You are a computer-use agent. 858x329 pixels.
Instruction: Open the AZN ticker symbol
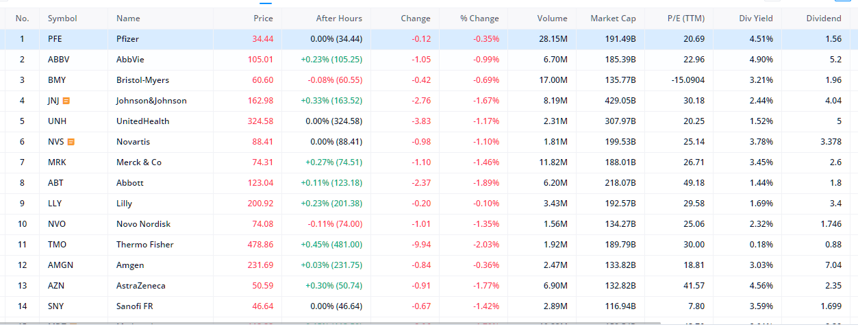(56, 286)
